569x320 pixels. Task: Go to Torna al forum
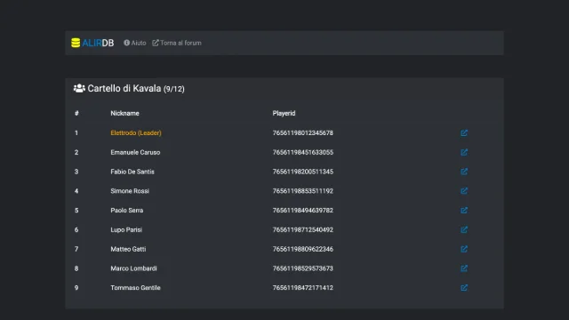point(177,43)
